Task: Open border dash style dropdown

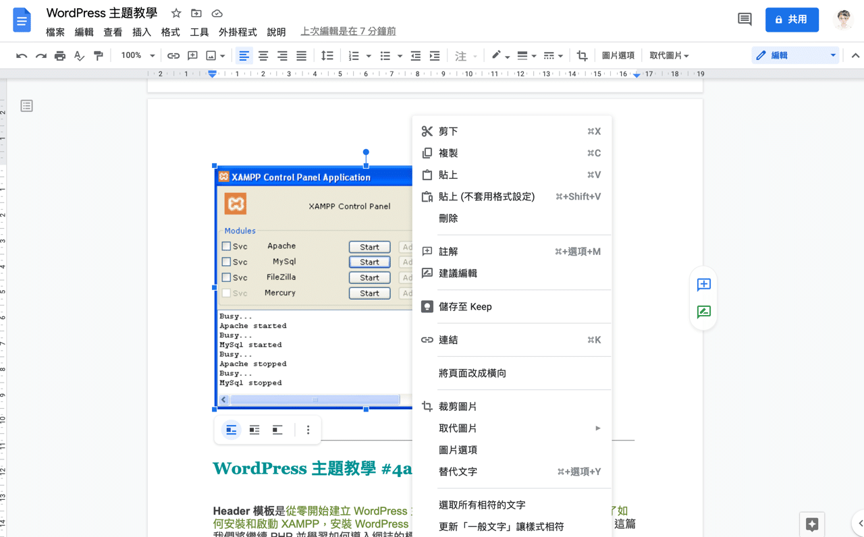Action: 553,56
